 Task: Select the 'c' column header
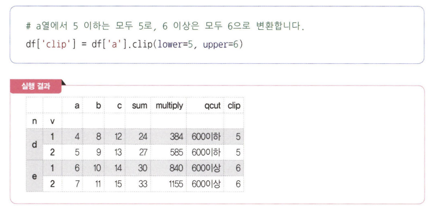tap(115, 105)
